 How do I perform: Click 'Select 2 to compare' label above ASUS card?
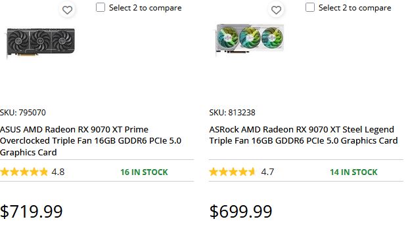(x=145, y=8)
